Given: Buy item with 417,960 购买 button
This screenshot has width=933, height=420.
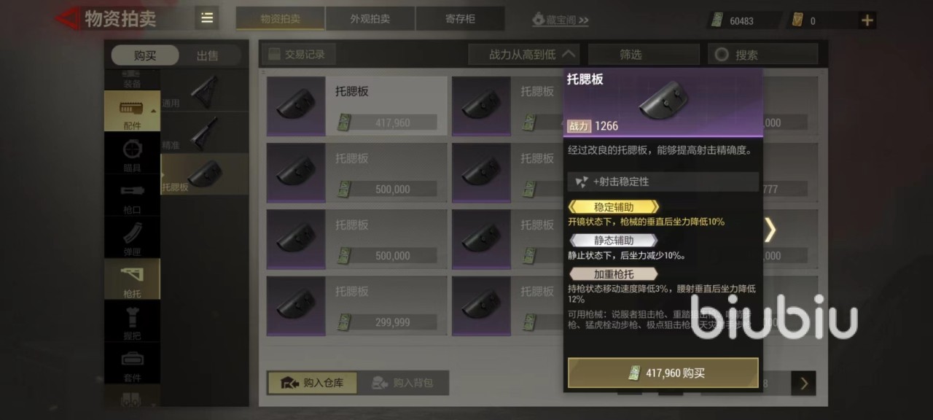Looking at the screenshot, I should [x=663, y=373].
